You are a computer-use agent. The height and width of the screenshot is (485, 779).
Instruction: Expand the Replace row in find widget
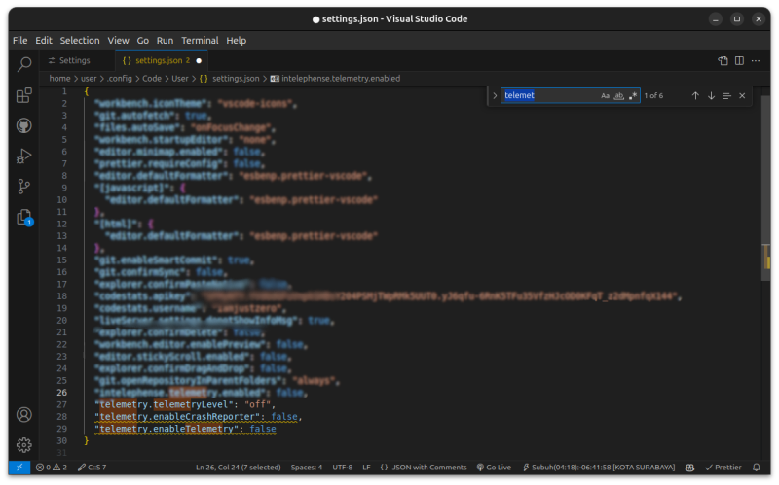click(x=495, y=96)
